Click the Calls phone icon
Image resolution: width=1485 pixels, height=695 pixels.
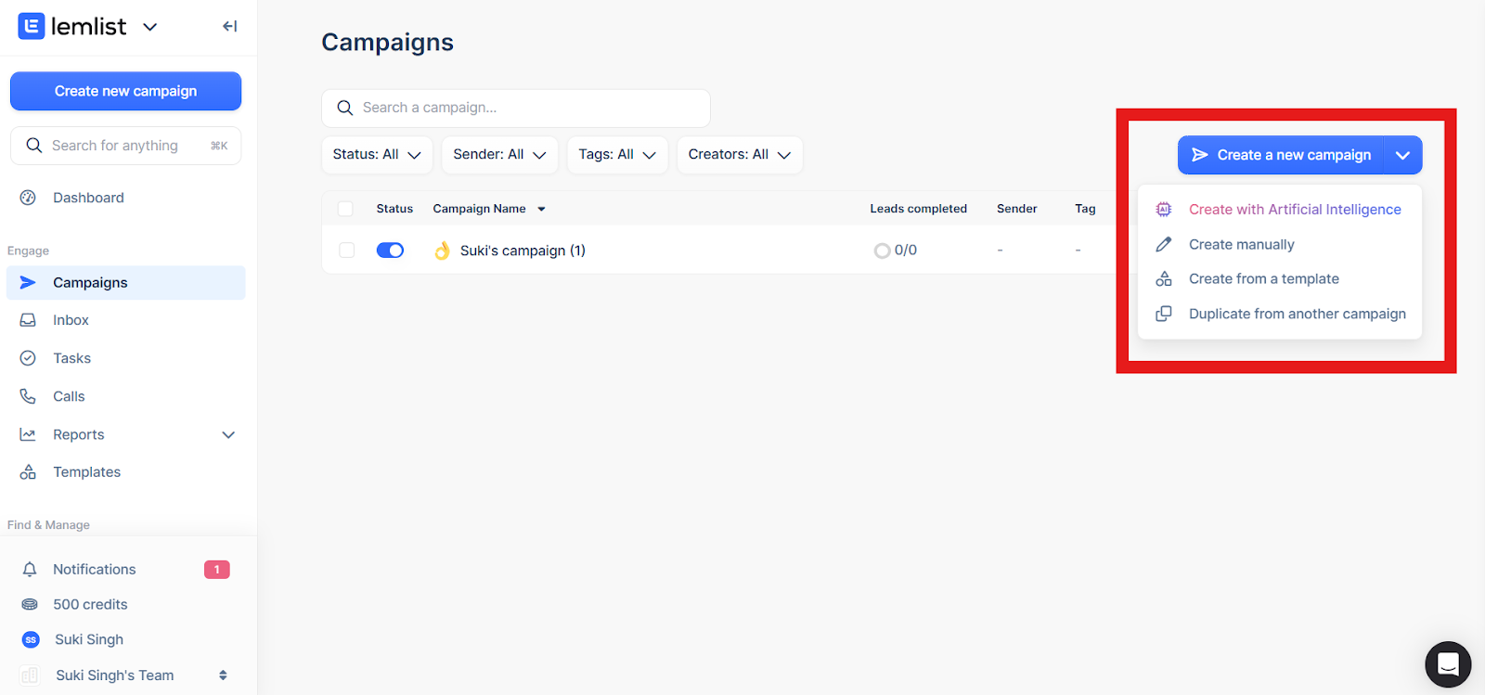[28, 396]
